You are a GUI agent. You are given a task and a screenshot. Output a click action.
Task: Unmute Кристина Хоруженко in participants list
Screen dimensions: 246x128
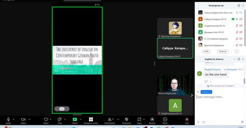click(237, 45)
